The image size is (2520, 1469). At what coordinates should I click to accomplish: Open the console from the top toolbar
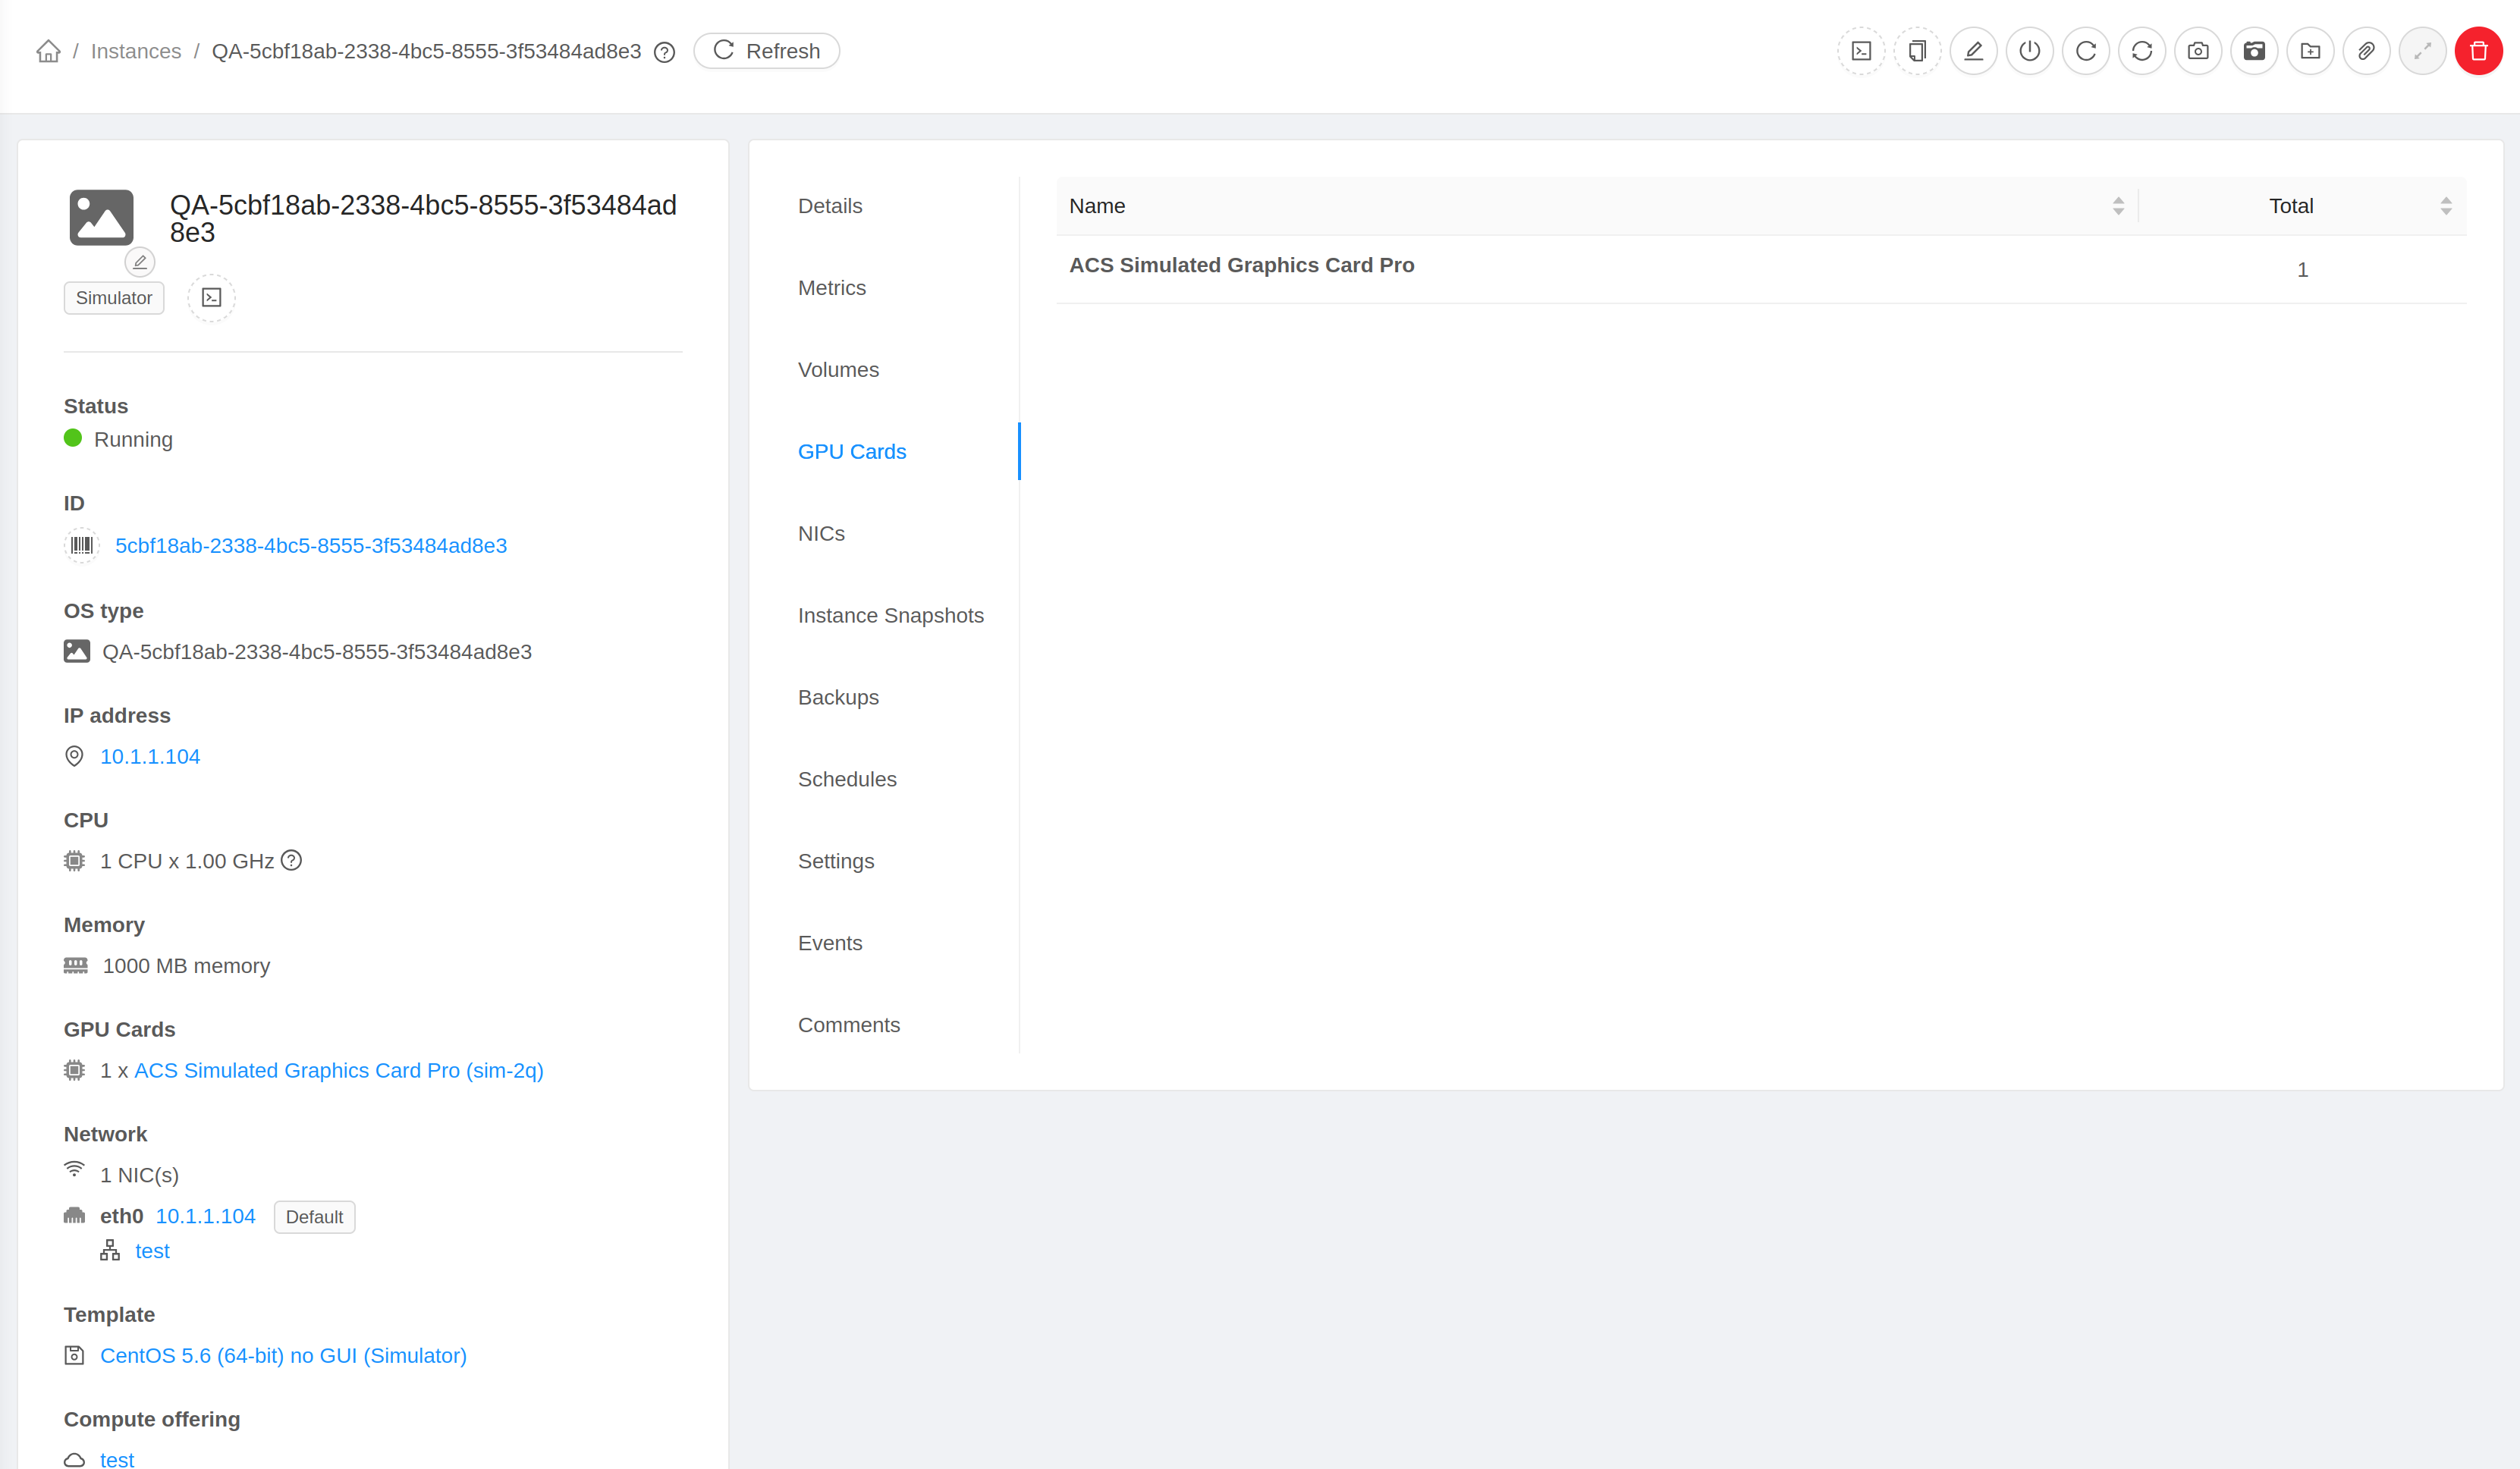(x=1861, y=51)
